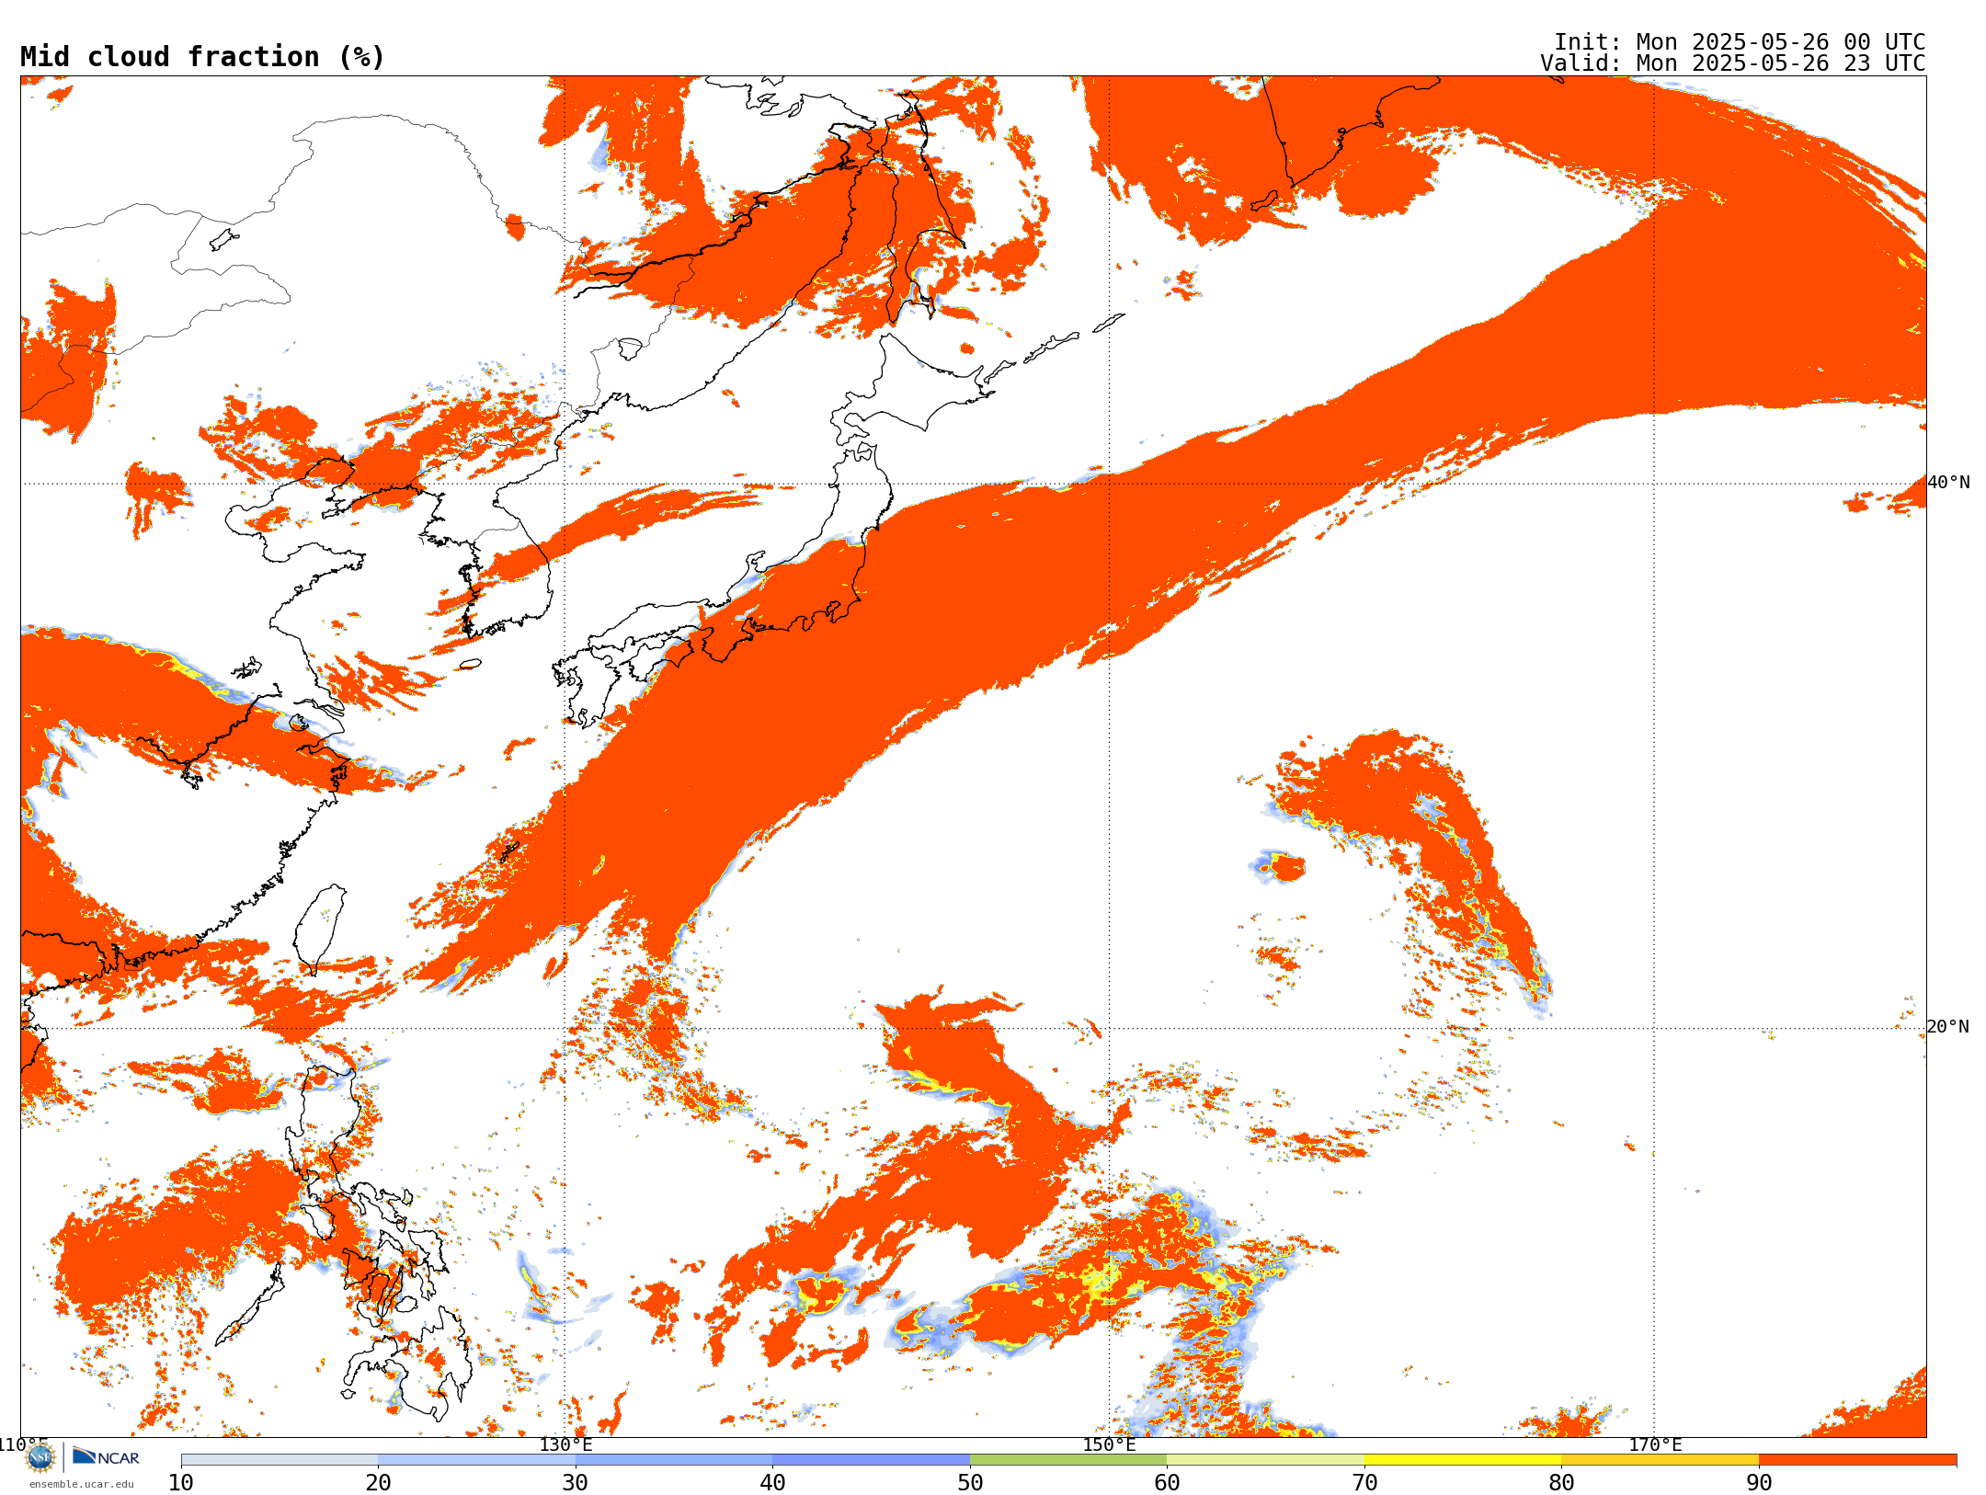Click the 80–90 amber colorbar segment
Image resolution: width=1986 pixels, height=1495 pixels.
[x=1660, y=1460]
